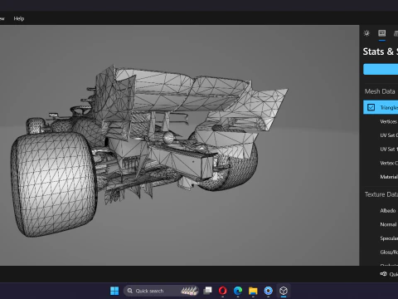398x299 pixels.
Task: Open Microsoft Edge from the taskbar
Action: [x=238, y=291]
